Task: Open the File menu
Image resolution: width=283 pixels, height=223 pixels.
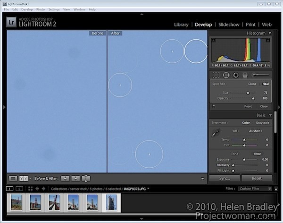Action: coord(6,9)
